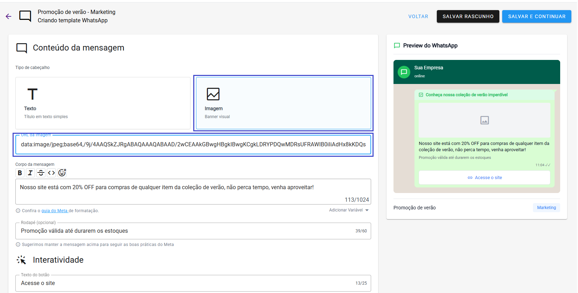Click Acesse o site preview button

(484, 178)
